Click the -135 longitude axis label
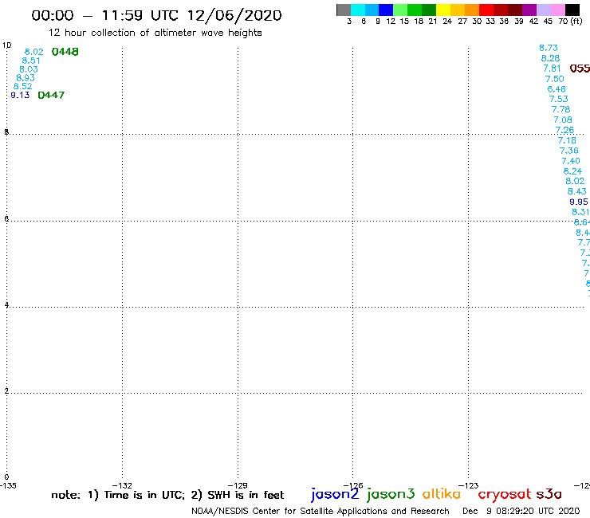 click(x=8, y=485)
